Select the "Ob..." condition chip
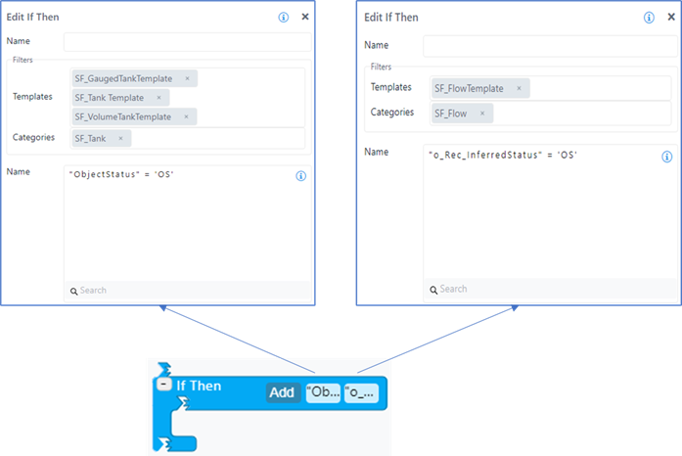The width and height of the screenshot is (682, 456). click(323, 392)
